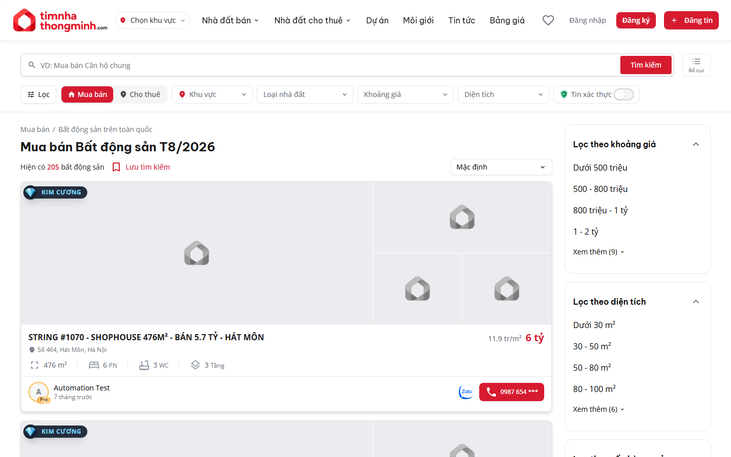Open the timnhathongminh.com logo homepage
Screen dimensions: 731x457
tap(60, 20)
